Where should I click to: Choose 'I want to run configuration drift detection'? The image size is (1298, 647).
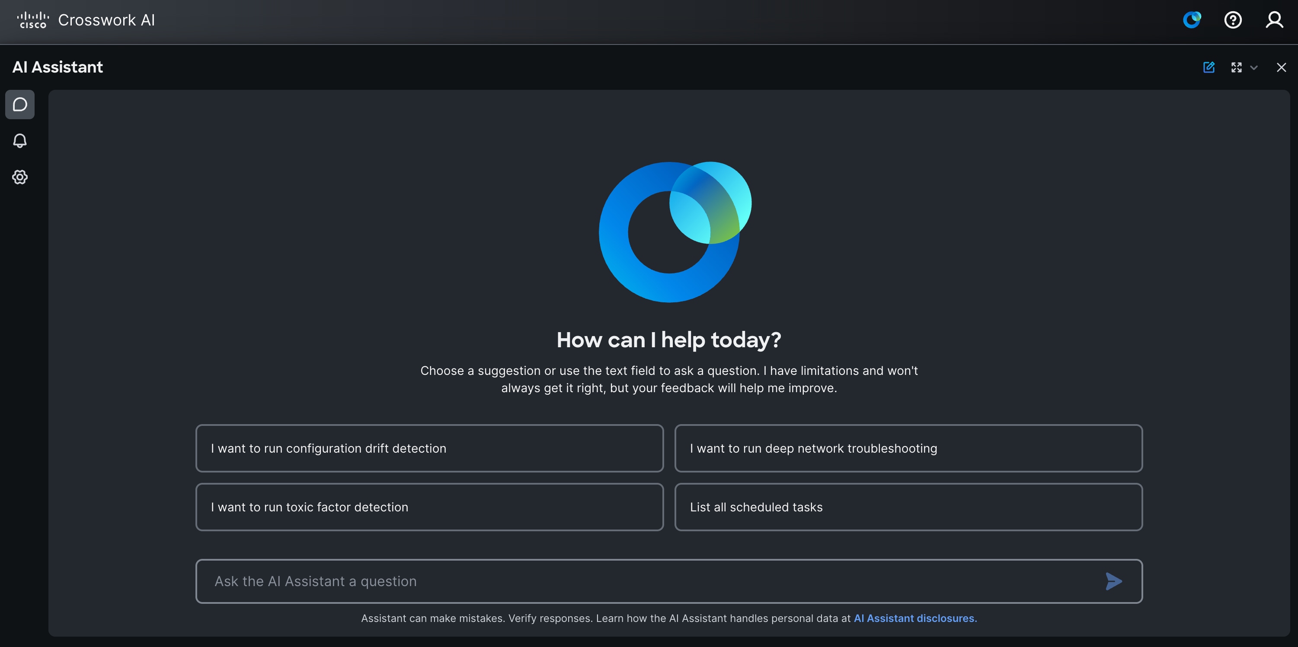pos(429,448)
